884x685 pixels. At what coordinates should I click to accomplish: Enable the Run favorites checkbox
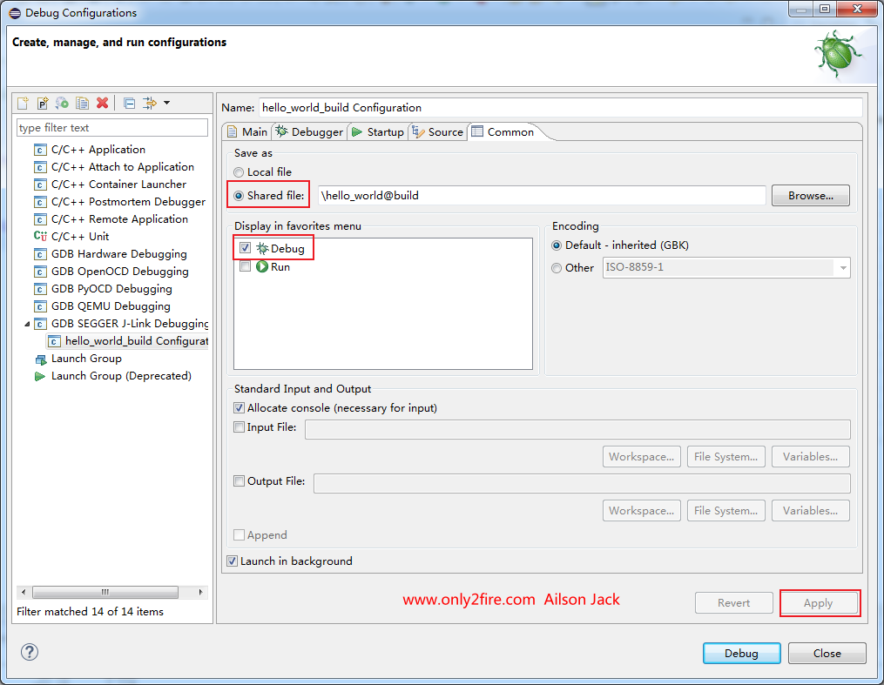[x=246, y=266]
